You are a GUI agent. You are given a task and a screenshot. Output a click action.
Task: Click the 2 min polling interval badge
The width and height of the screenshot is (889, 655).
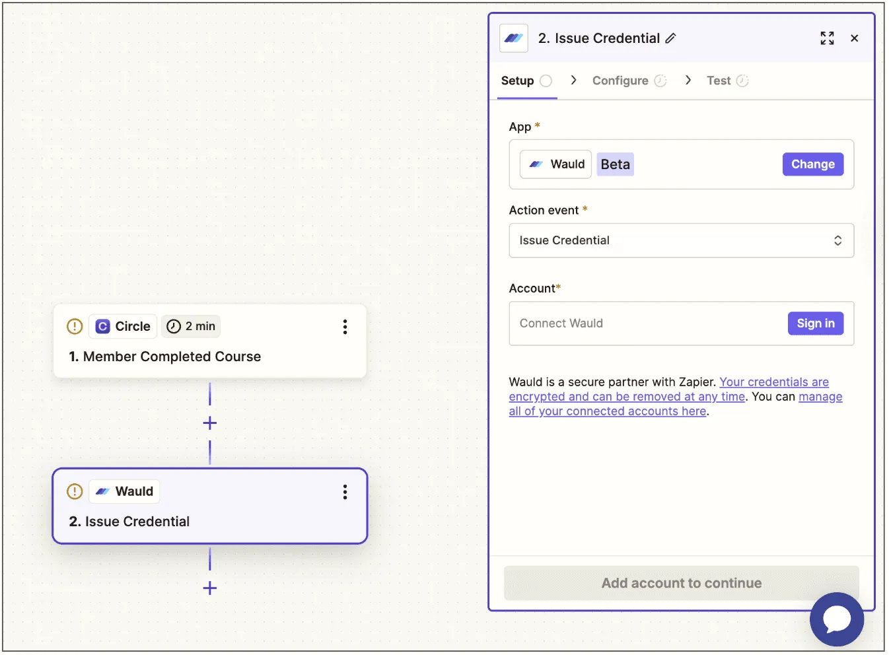191,326
